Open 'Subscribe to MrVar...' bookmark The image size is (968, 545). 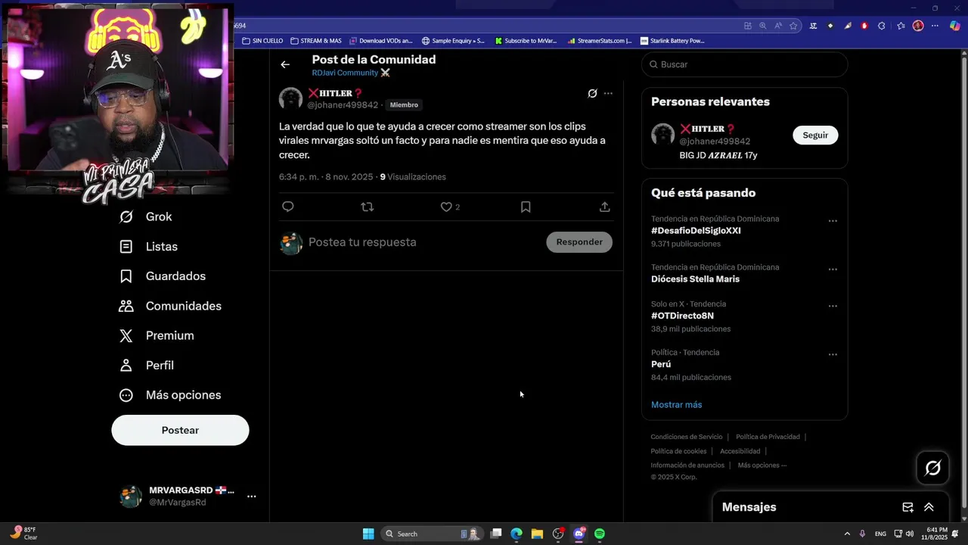tap(526, 41)
